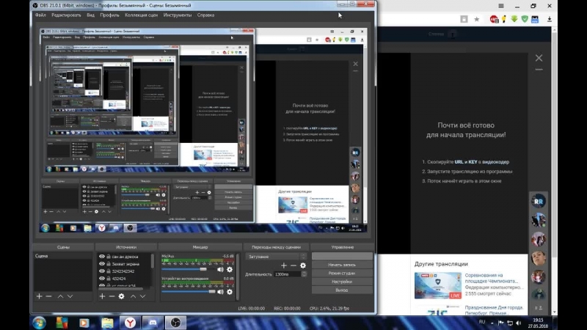Screen dimensions: 587x330
Task: Click the green download-arrow extension icon
Action: tap(514, 19)
